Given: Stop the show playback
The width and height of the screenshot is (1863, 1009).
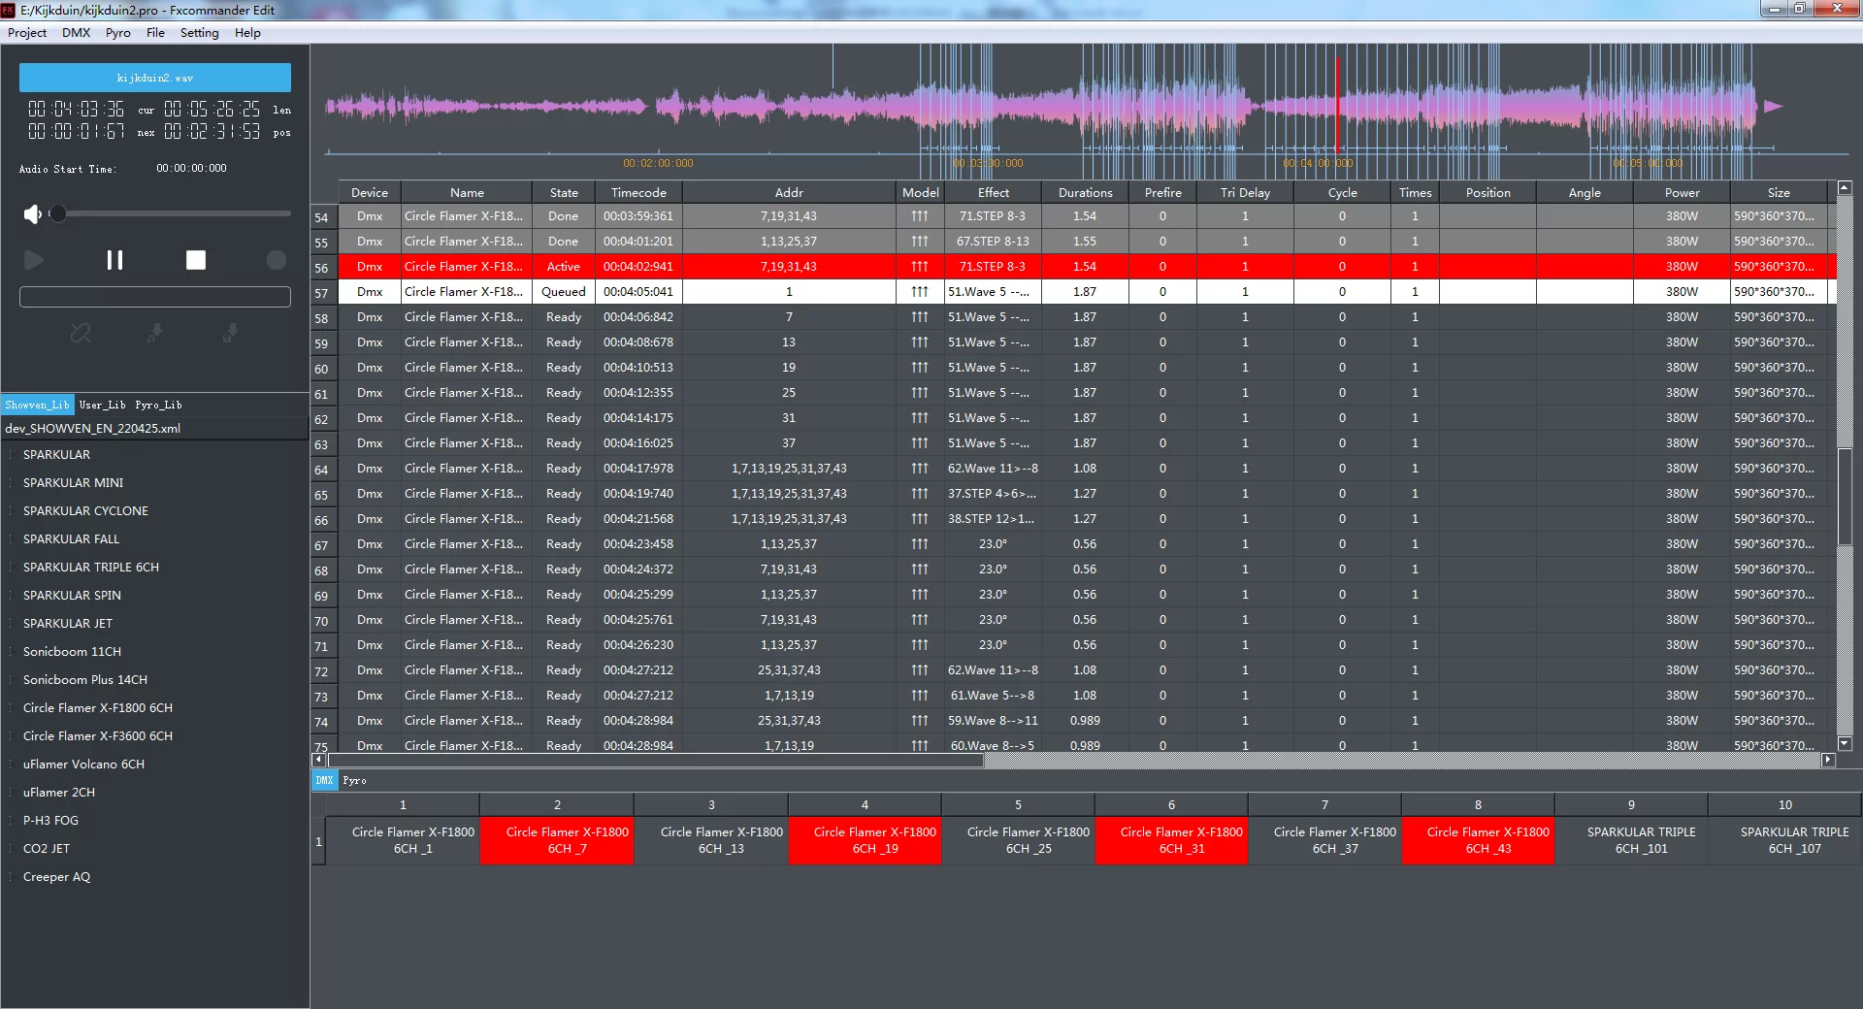Looking at the screenshot, I should click(x=196, y=260).
